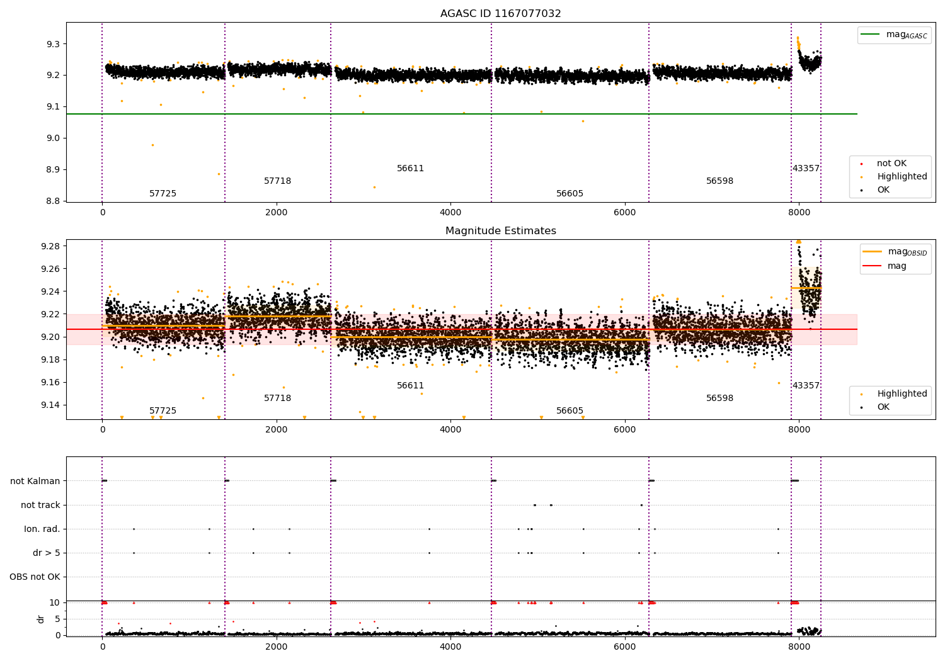Click OBSID label 56611 in middle plot
This screenshot has width=945, height=661.
coord(410,386)
